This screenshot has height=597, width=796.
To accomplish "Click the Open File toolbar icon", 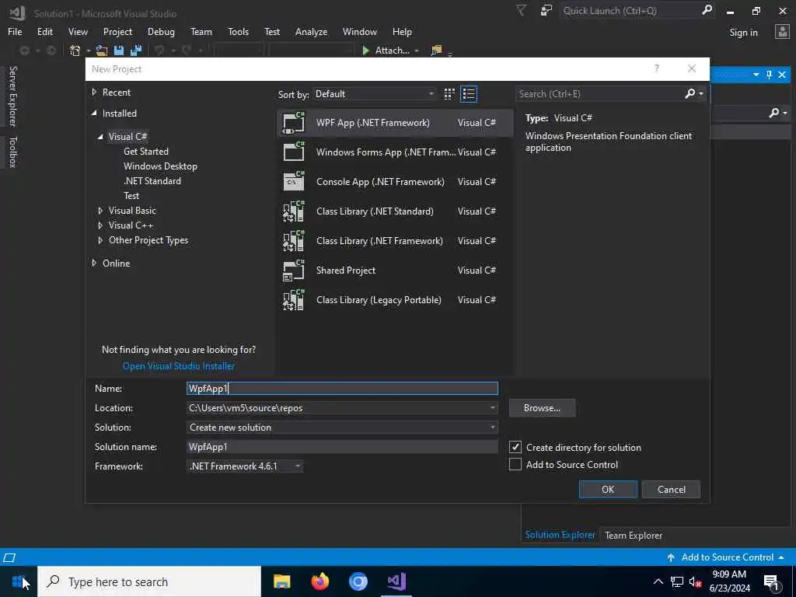I will [x=102, y=51].
